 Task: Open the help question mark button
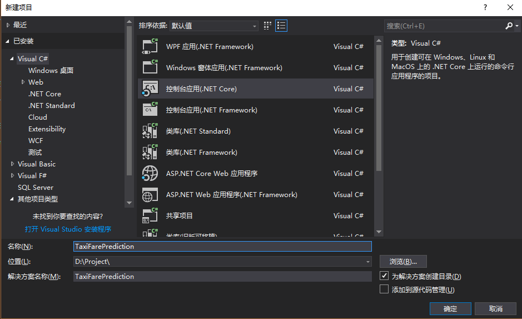click(485, 7)
